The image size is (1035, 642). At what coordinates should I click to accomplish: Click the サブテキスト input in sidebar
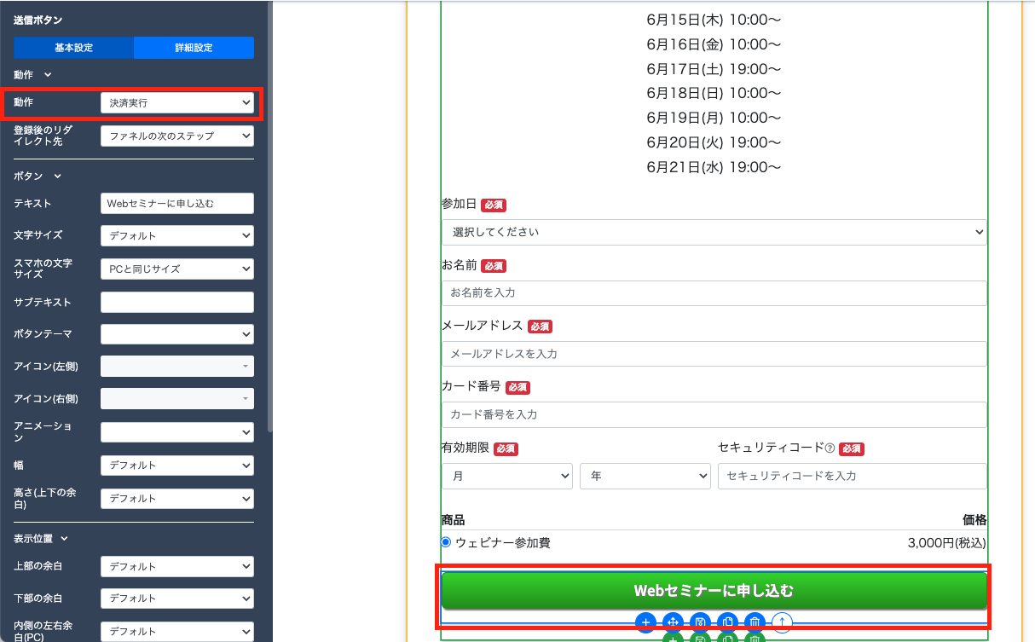[x=176, y=303]
